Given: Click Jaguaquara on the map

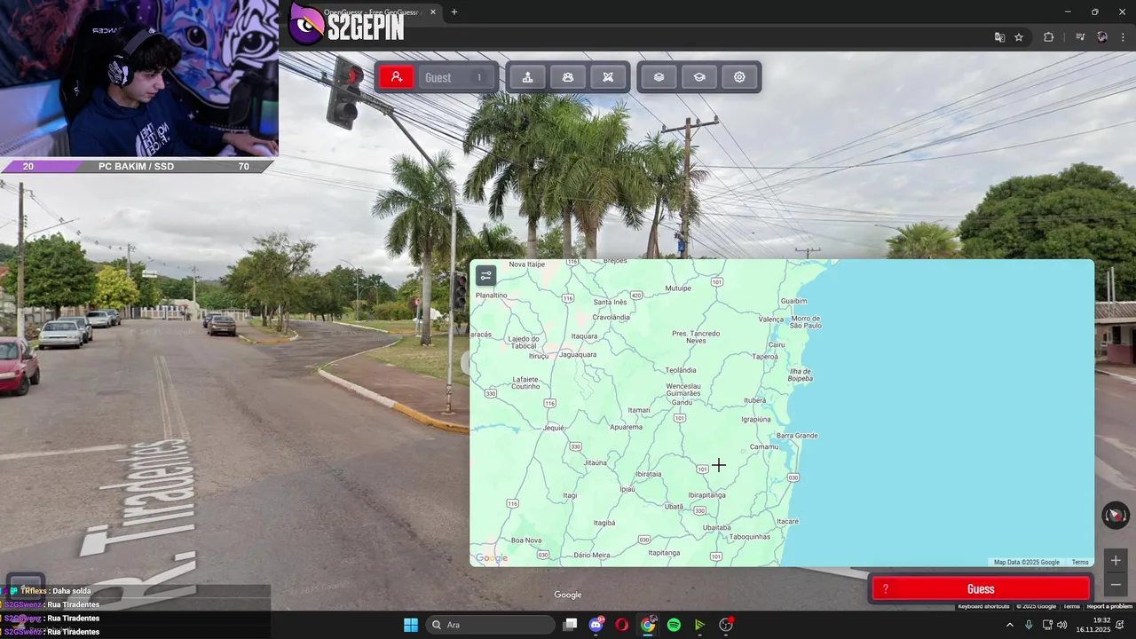Looking at the screenshot, I should (578, 354).
